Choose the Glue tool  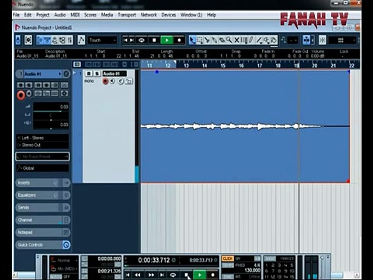(x=214, y=40)
